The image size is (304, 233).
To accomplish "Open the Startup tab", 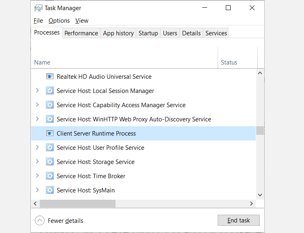I will 148,33.
